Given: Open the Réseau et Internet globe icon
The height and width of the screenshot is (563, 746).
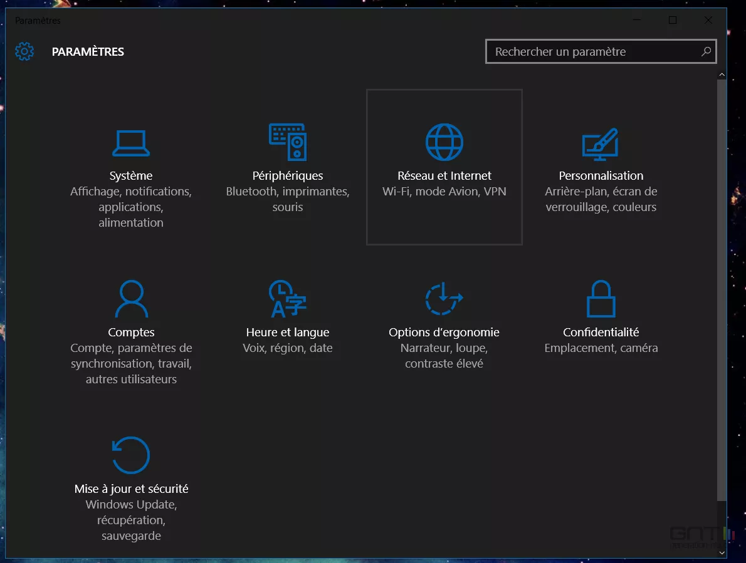Looking at the screenshot, I should point(444,142).
